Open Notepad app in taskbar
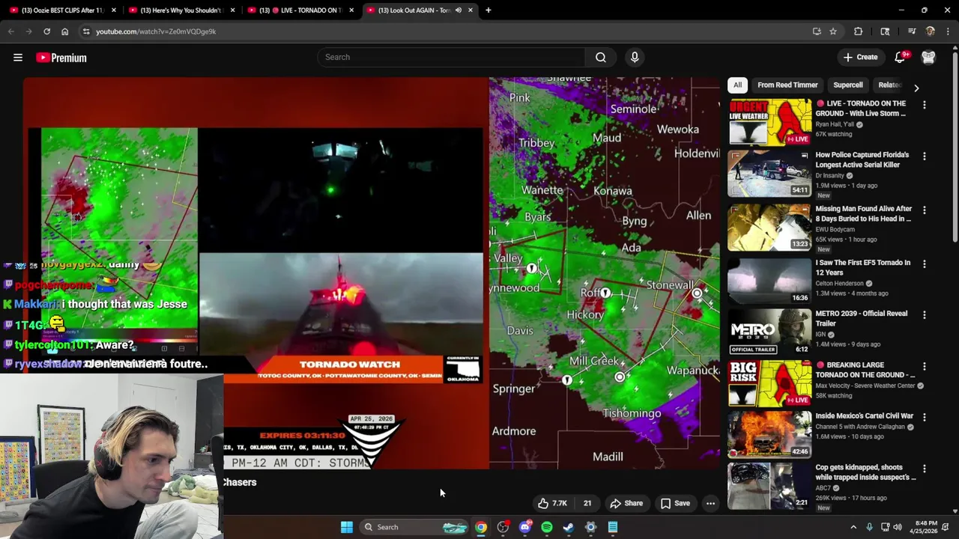This screenshot has height=539, width=959. coord(613,527)
